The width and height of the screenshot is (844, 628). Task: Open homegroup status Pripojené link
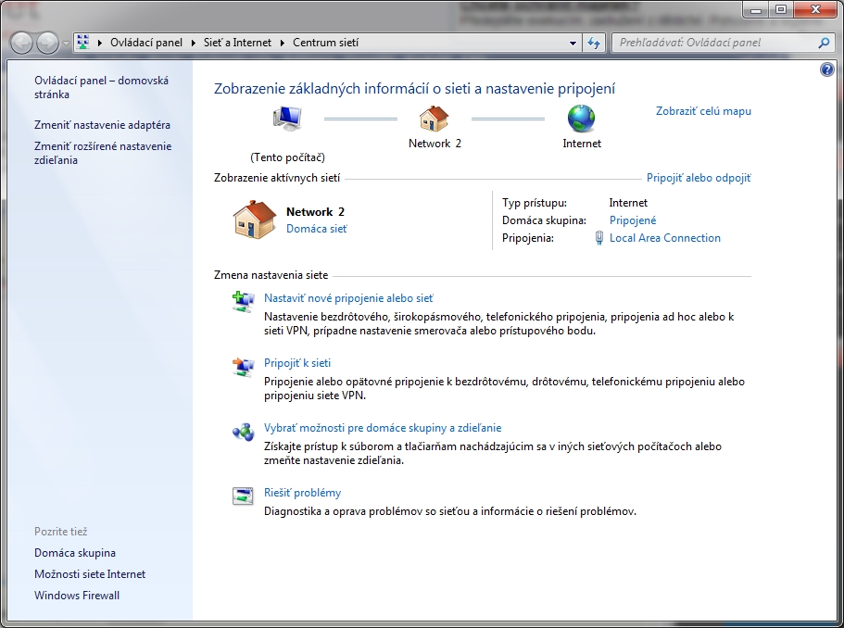coord(633,220)
